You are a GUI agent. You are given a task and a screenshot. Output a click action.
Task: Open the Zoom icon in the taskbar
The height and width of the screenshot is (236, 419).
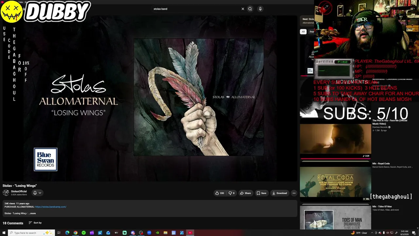[149, 233]
